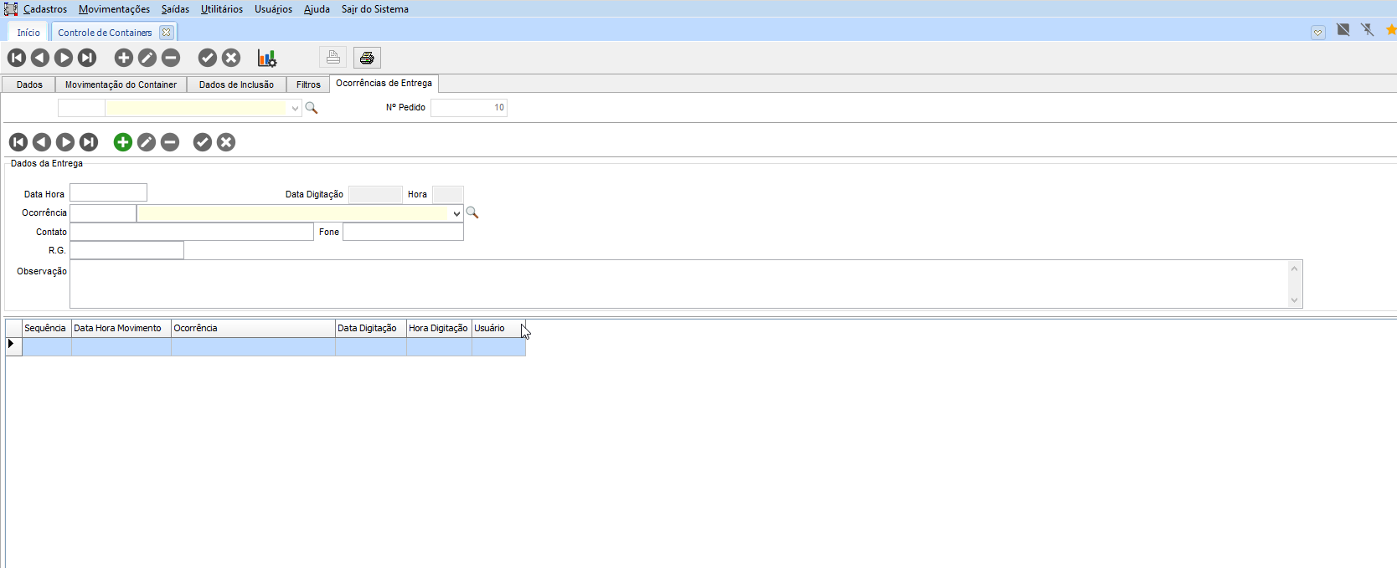Open the Saídas menu

pos(175,9)
